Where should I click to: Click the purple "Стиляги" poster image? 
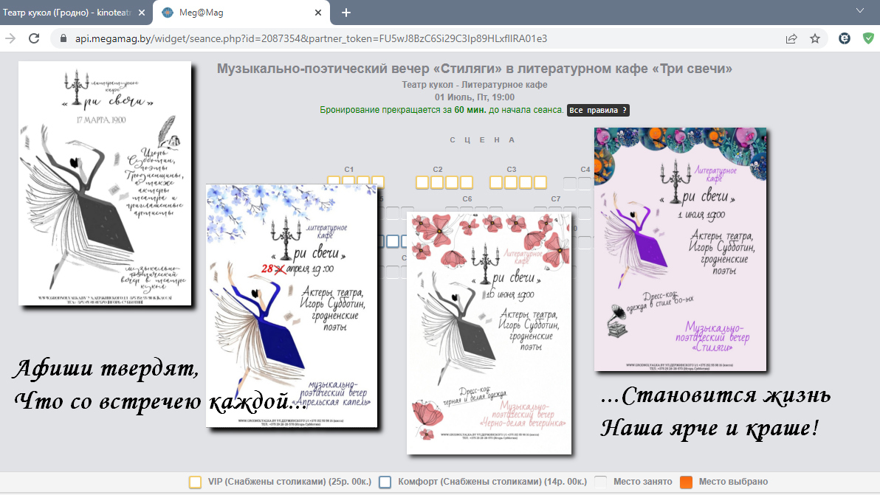click(x=680, y=249)
